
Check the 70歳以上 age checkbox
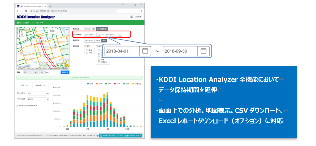click(99, 62)
